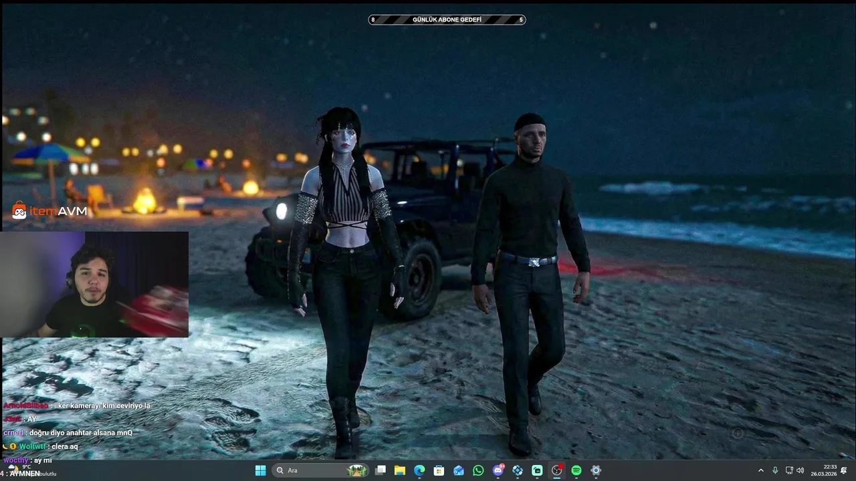
Task: Click the chat username wocthy
Action: [x=15, y=460]
